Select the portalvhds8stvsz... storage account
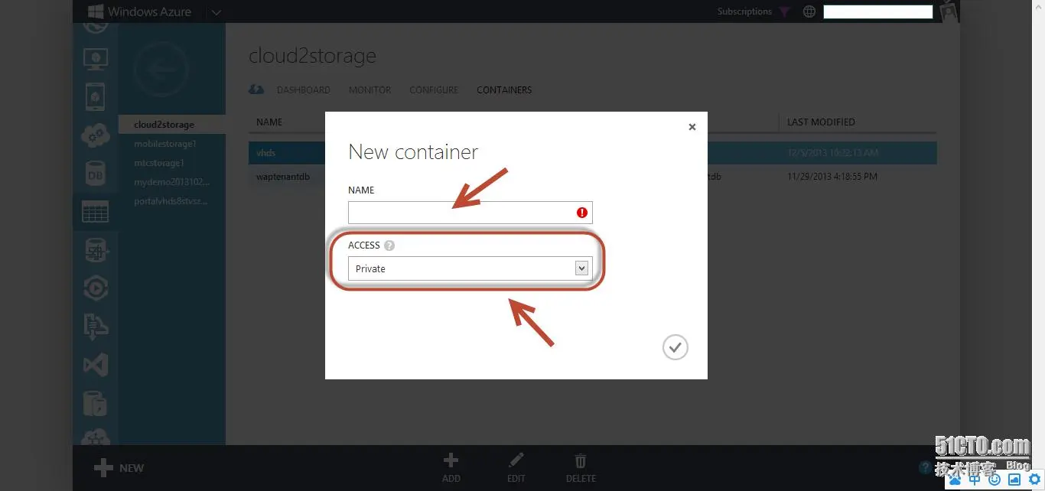 tap(172, 201)
